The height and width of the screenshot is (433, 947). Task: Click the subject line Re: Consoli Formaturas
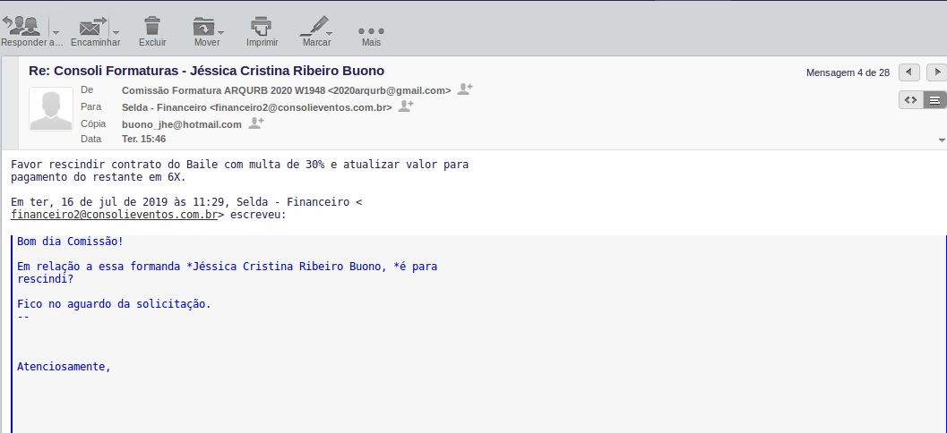(x=207, y=71)
